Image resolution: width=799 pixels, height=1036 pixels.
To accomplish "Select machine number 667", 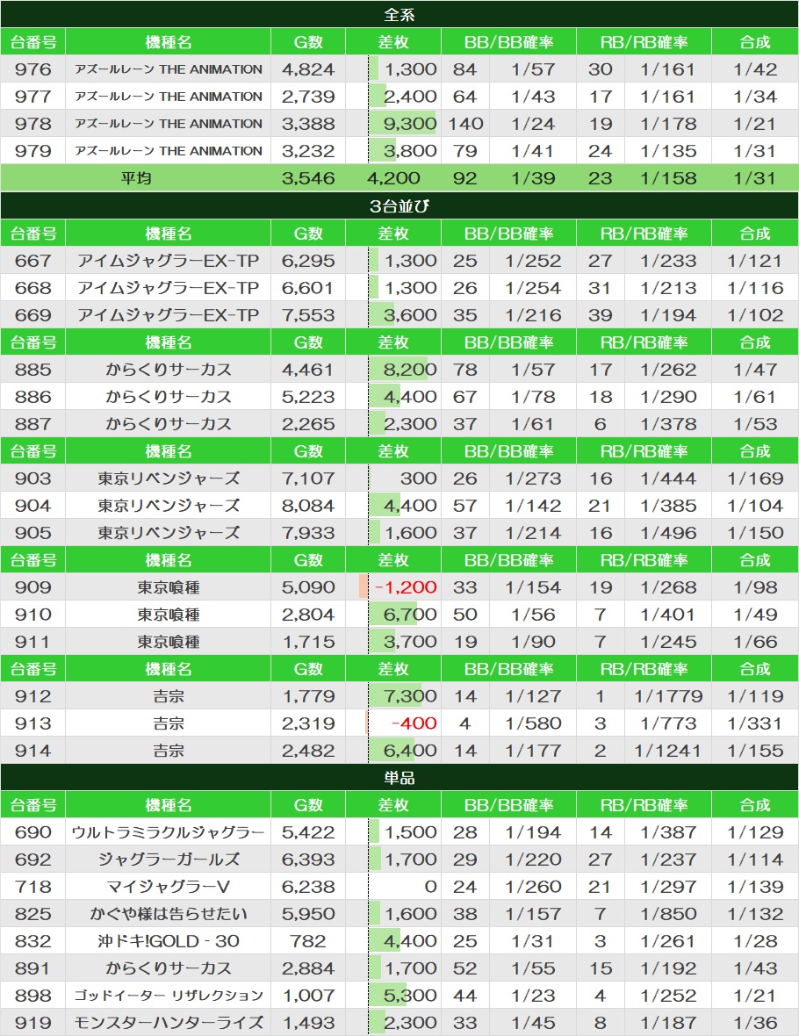I will pyautogui.click(x=32, y=261).
